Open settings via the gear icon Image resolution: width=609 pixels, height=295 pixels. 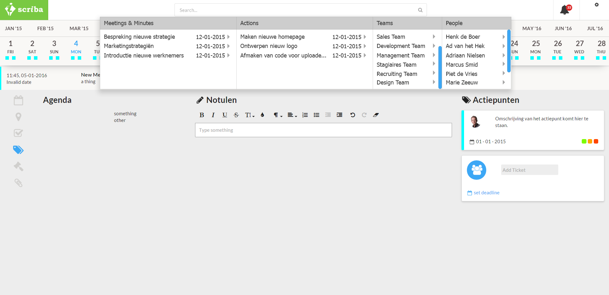[597, 5]
